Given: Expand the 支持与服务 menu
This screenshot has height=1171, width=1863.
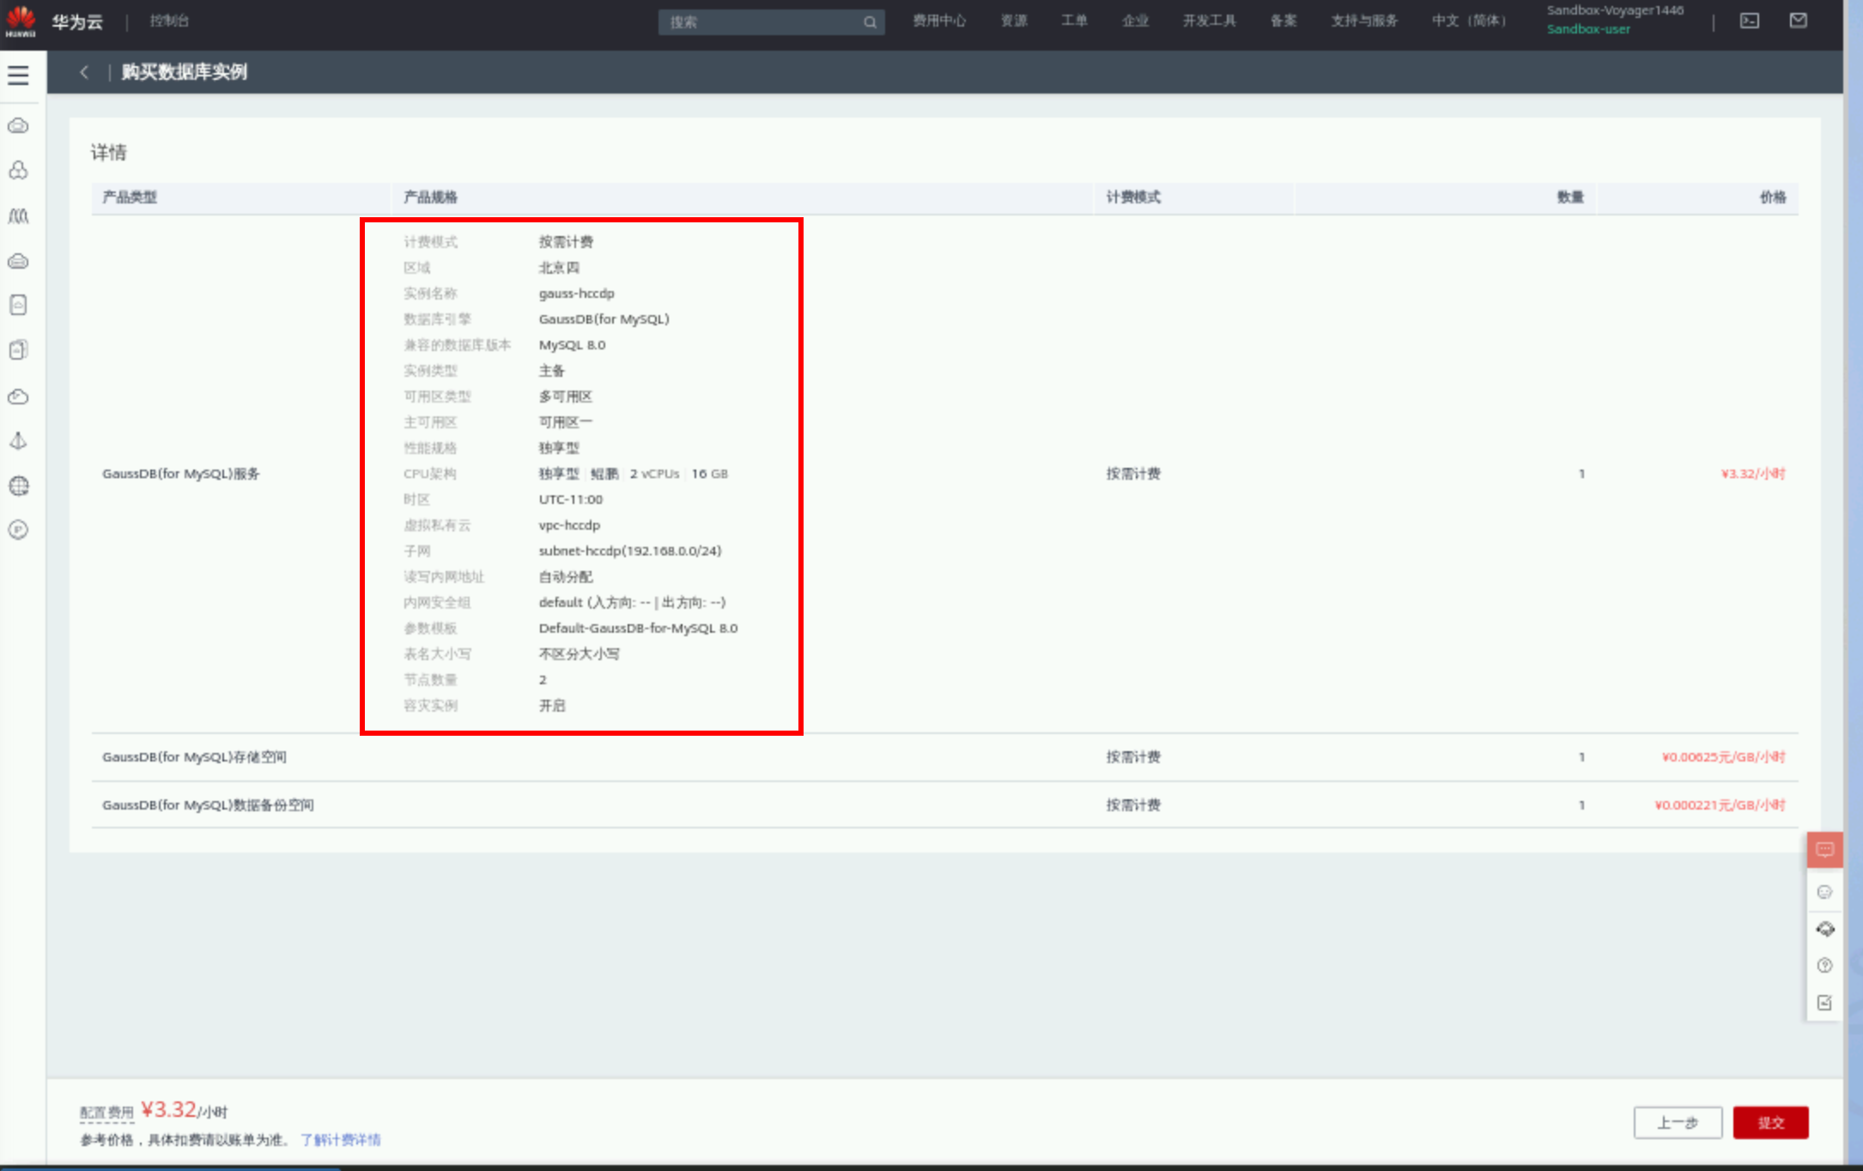Looking at the screenshot, I should pos(1363,21).
